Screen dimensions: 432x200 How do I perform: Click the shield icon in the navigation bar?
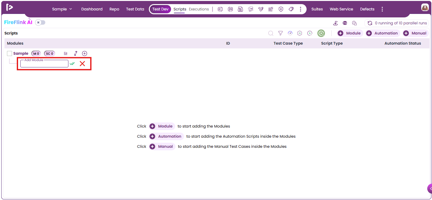[x=281, y=9]
